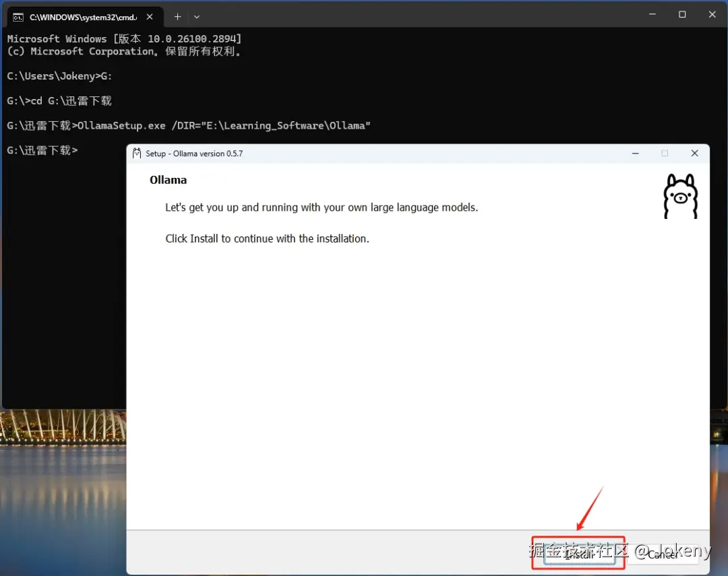Click the bold Ollama heading
The image size is (728, 576).
click(168, 180)
